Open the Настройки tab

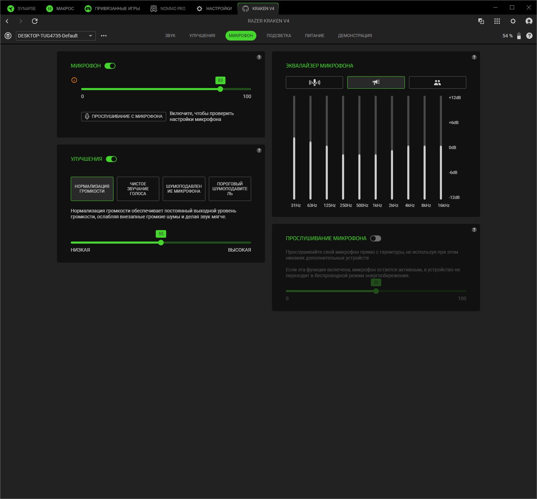(214, 9)
